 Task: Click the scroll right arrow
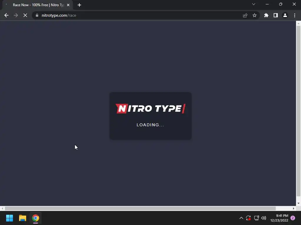coord(294,208)
